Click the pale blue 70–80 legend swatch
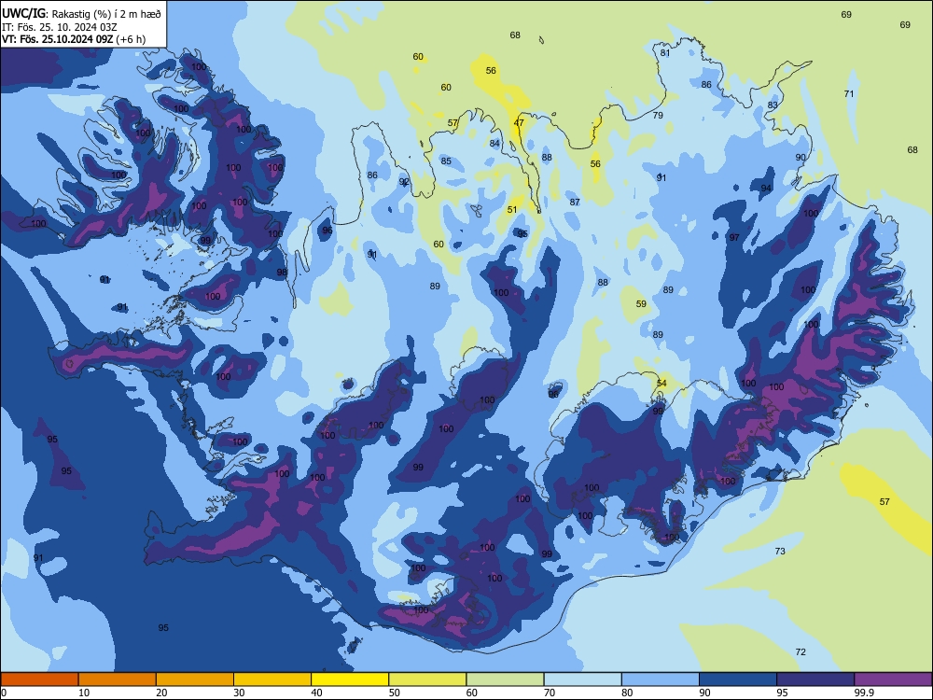 point(582,679)
